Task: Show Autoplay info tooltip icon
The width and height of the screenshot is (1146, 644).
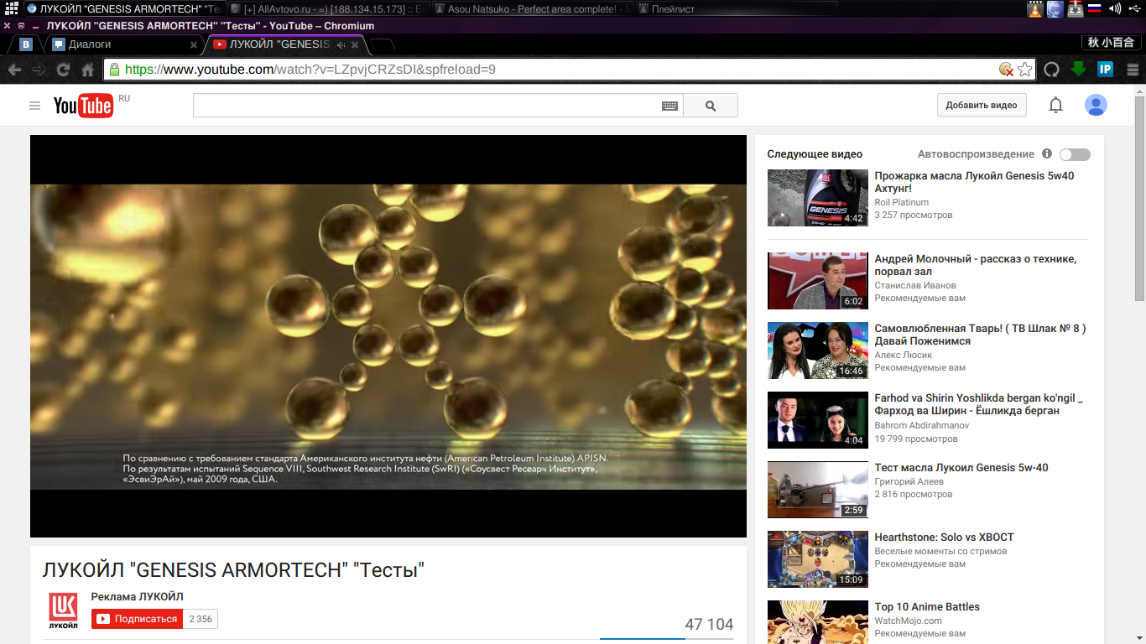Action: click(1047, 154)
